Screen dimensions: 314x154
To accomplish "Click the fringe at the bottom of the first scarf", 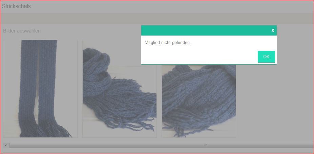I will click(x=51, y=130).
